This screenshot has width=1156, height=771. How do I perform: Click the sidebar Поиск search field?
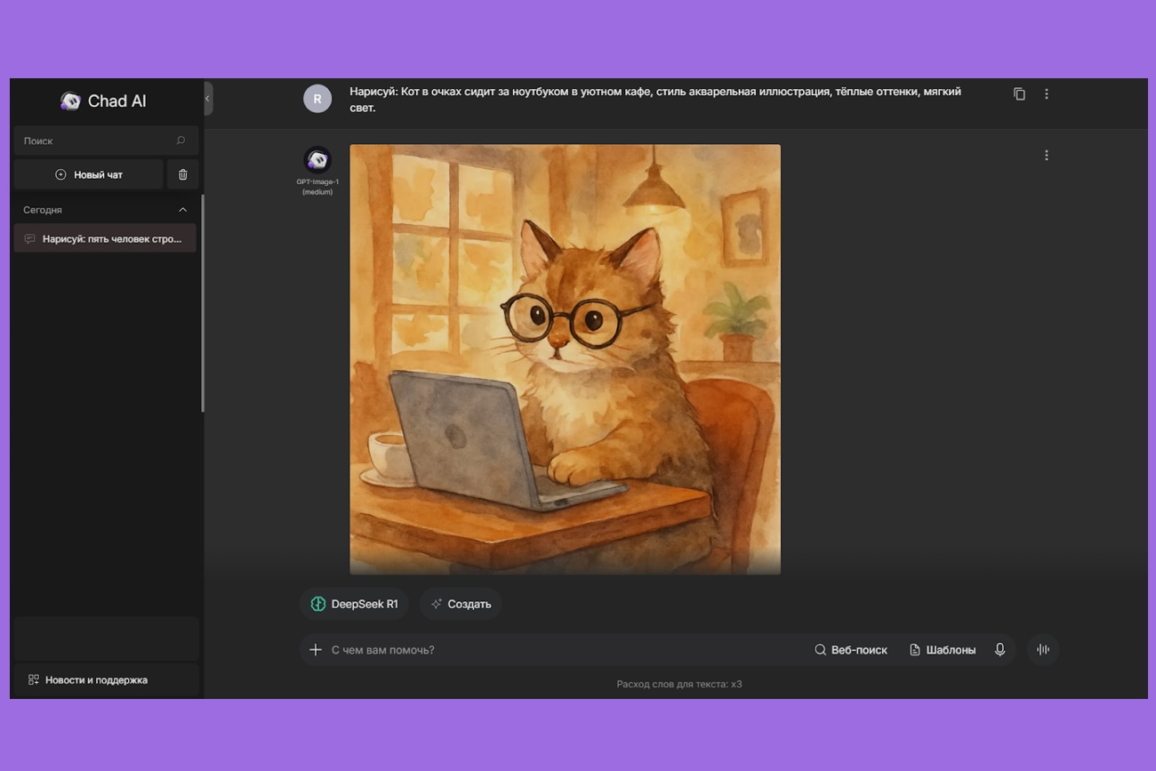point(93,141)
